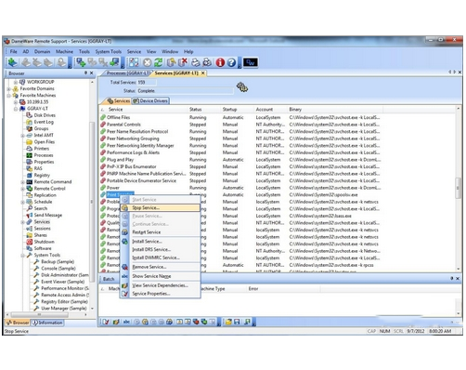Select the Power service row
The height and width of the screenshot is (370, 466).
coord(240,188)
